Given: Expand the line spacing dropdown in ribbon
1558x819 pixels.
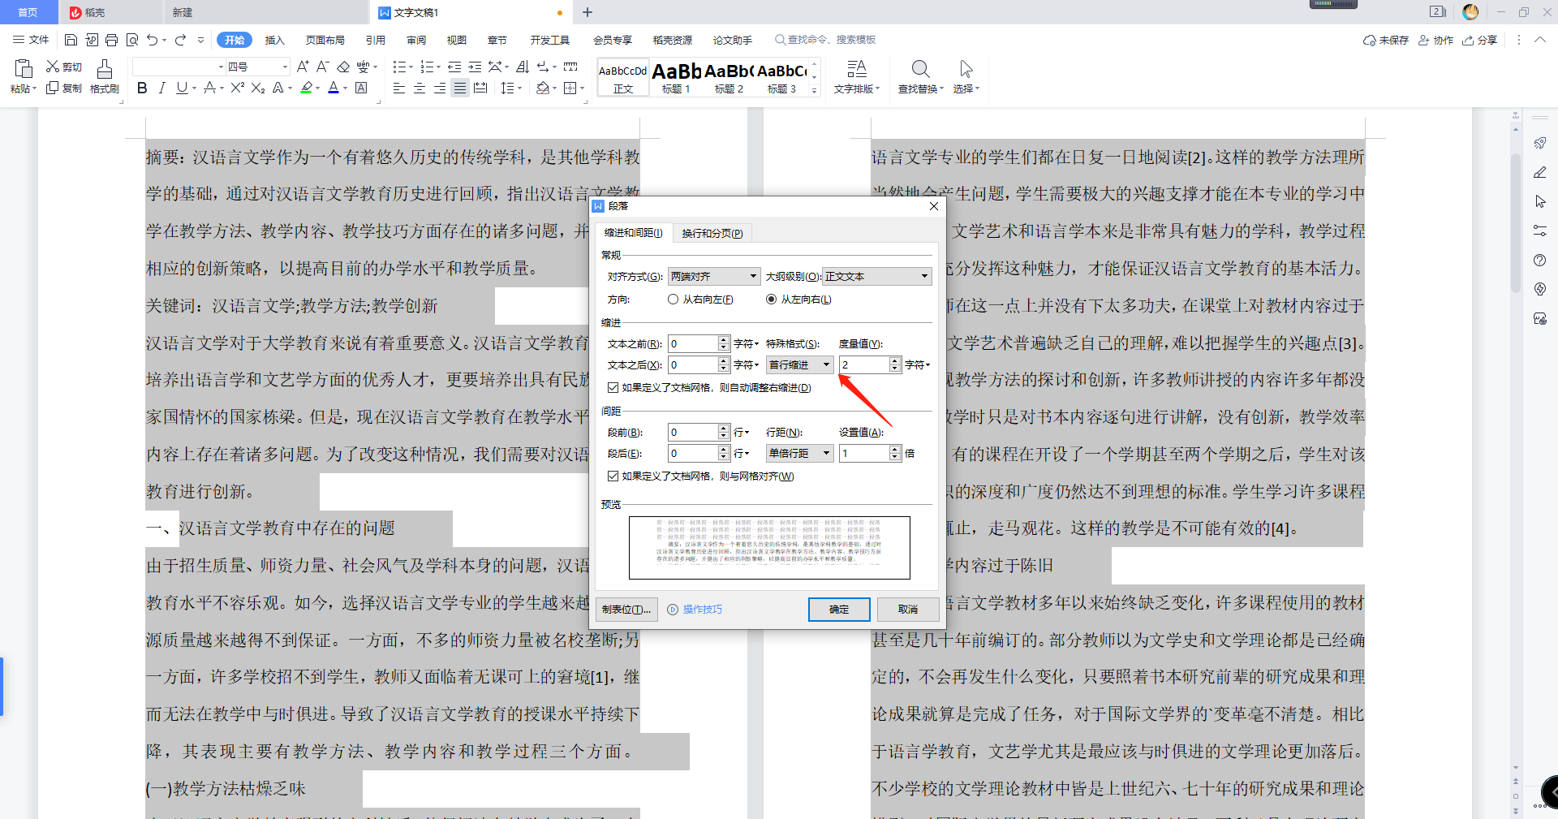Looking at the screenshot, I should (x=519, y=88).
